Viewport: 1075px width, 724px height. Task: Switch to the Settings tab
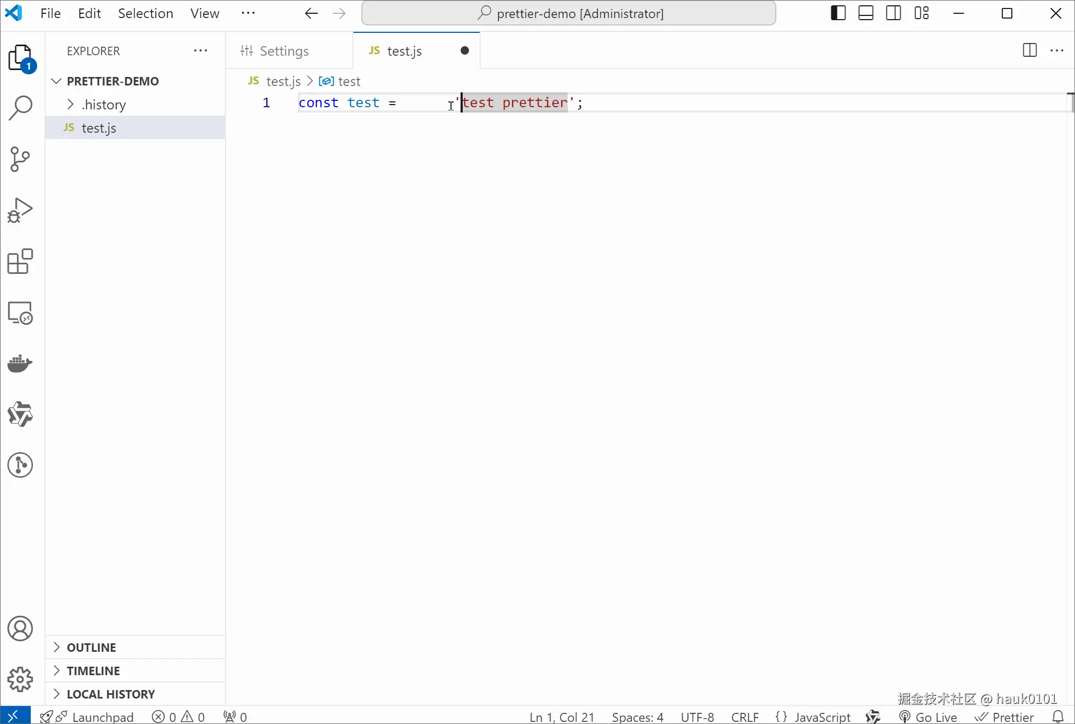[284, 50]
